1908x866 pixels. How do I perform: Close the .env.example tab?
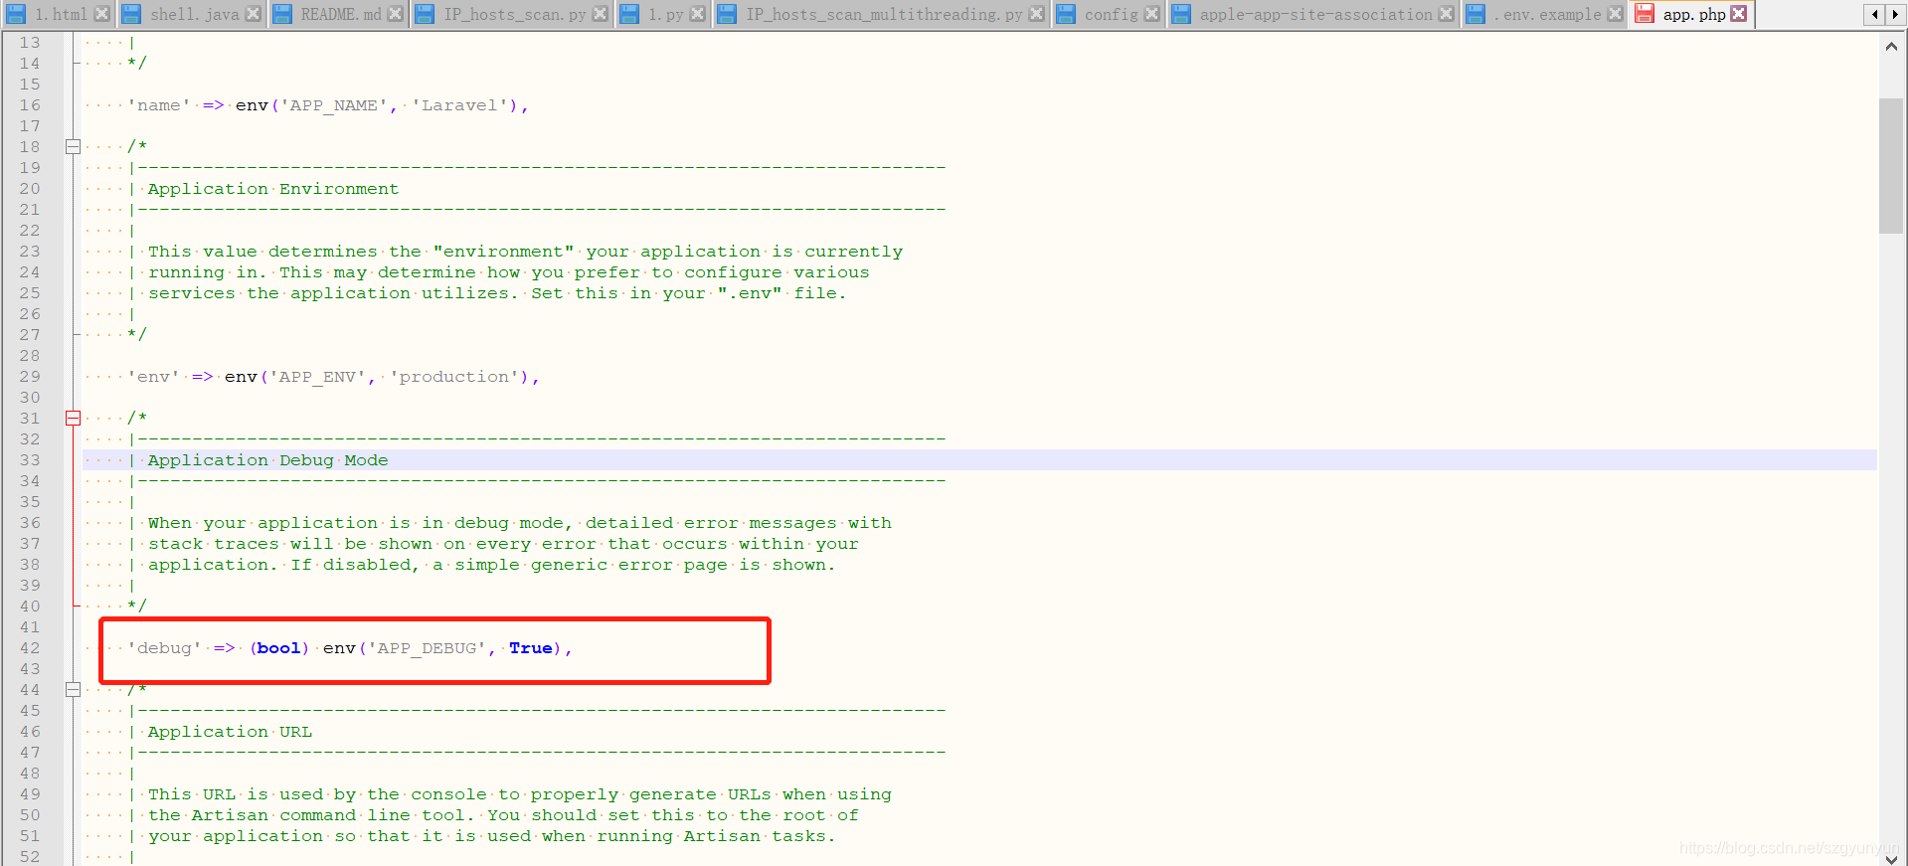(x=1615, y=14)
